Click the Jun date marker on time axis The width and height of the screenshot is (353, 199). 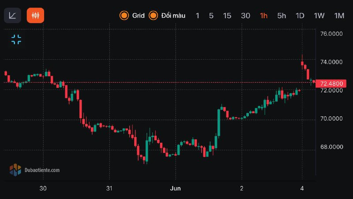point(175,188)
